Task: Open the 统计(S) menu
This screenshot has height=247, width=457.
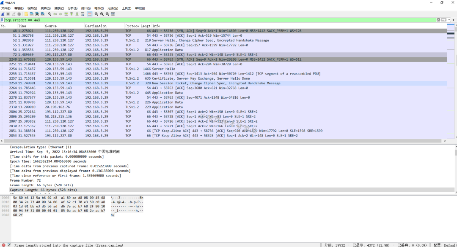Action: [85, 8]
